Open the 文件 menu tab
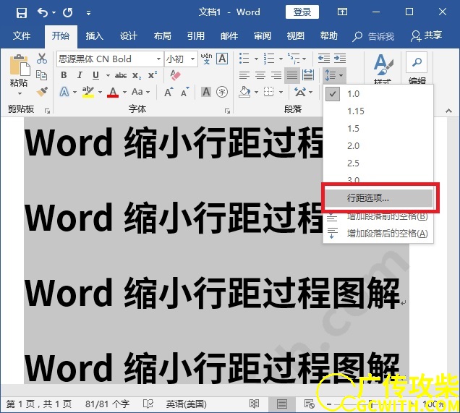 22,35
